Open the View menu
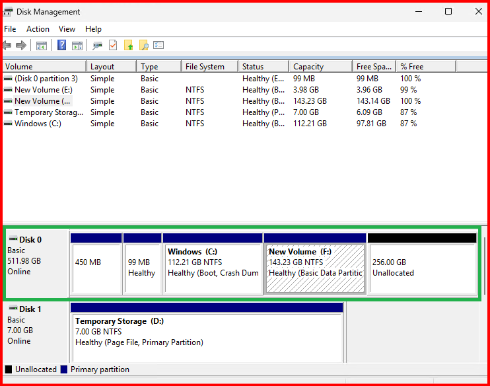490x386 pixels. pos(67,29)
